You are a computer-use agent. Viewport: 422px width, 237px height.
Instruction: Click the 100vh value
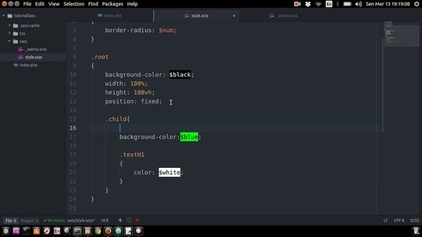tap(142, 92)
